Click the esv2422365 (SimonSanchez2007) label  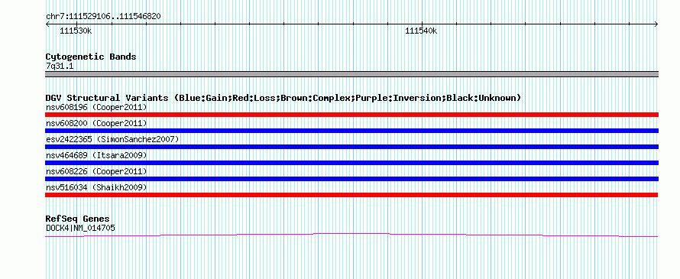point(112,139)
